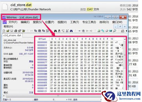
Task: Click the Paste clipboard icon
Action: click(40, 31)
